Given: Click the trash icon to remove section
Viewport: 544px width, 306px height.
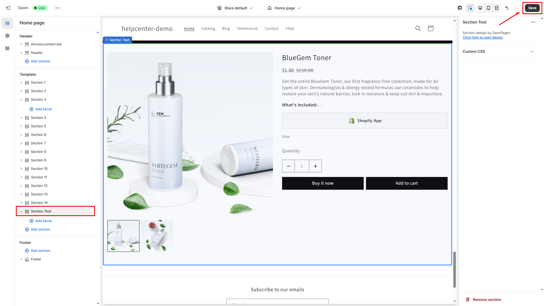Looking at the screenshot, I should click(468, 299).
